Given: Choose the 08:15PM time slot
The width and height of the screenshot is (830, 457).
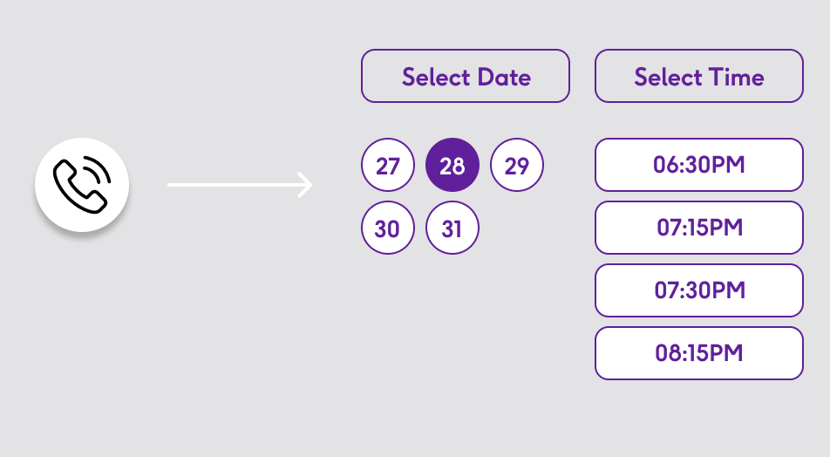Looking at the screenshot, I should [x=698, y=353].
